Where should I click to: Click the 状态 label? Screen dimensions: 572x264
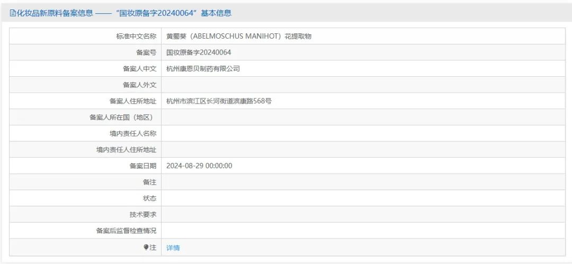(x=149, y=198)
